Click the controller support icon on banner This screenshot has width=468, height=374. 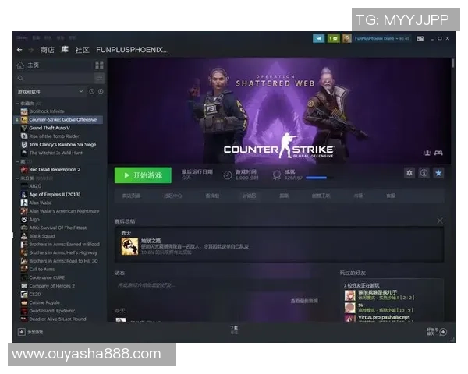[x=438, y=153]
